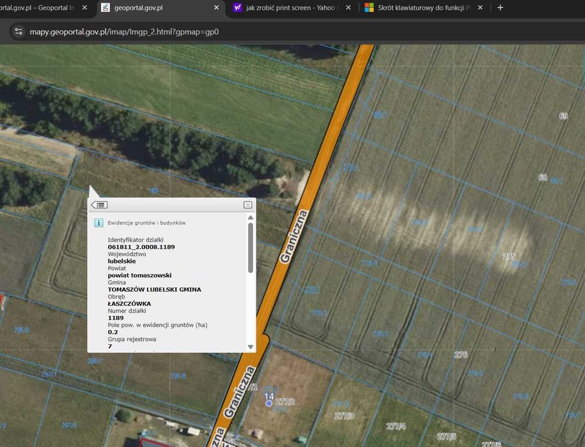The width and height of the screenshot is (585, 447).
Task: Close the active geoportal.gov.pl tab
Action: tap(216, 8)
